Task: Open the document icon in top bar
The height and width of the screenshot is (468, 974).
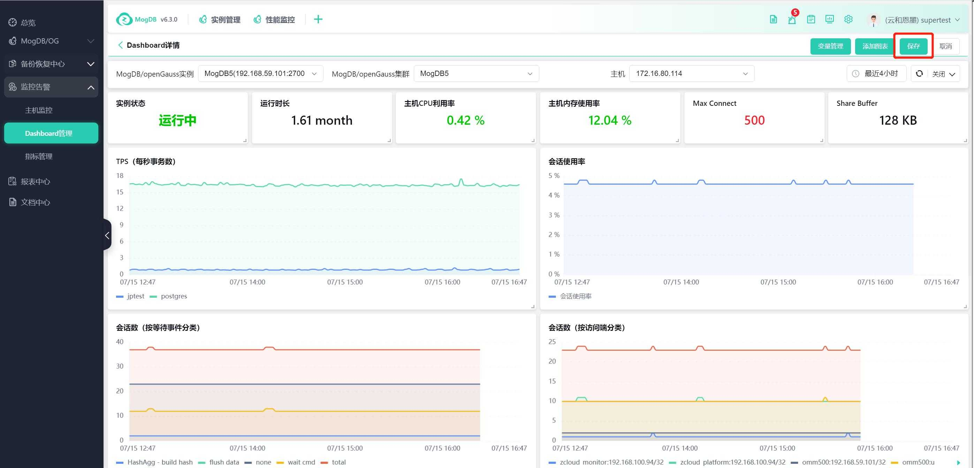Action: [x=773, y=19]
